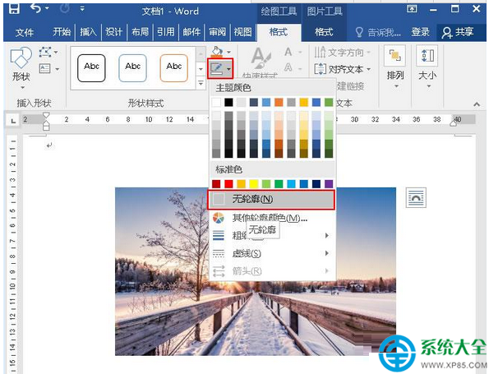Save the document with floppy icon
Screen dimensions: 489x374
[14, 9]
